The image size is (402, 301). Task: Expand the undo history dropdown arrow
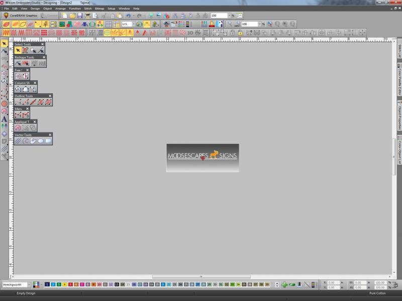point(134,16)
